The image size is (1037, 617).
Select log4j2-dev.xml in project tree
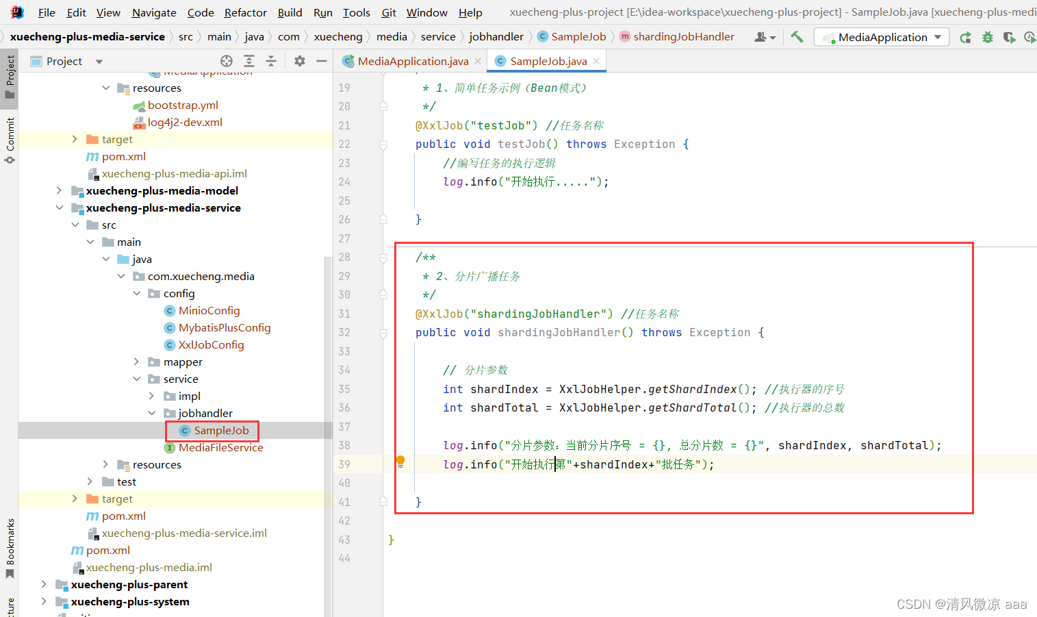coord(185,122)
